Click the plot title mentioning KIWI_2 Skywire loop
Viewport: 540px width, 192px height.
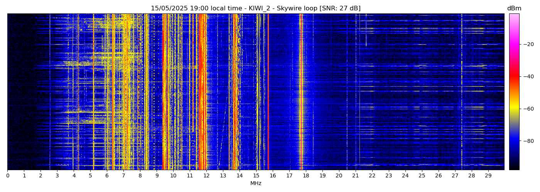pos(255,8)
